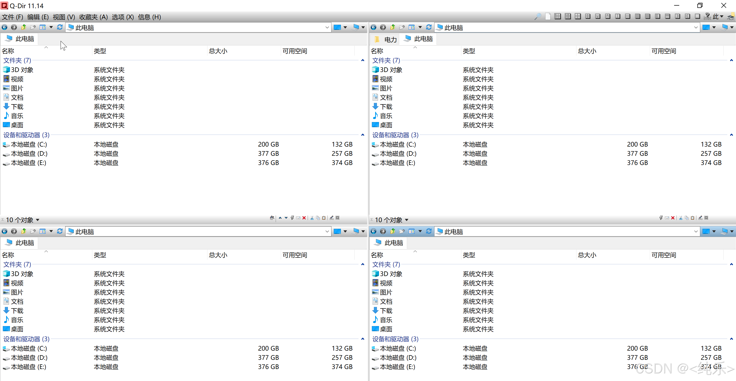This screenshot has height=381, width=736.
Task: Click the red delete X in the top-left pane status bar
Action: (x=304, y=218)
